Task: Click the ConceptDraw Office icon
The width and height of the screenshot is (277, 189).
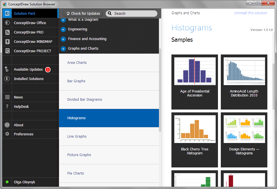Action: (x=7, y=23)
